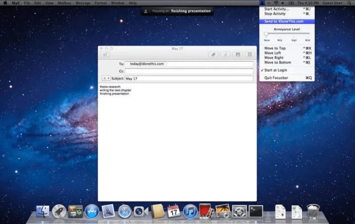355x224 pixels.
Task: Open Photo Booth in the Dock
Action: (206, 211)
